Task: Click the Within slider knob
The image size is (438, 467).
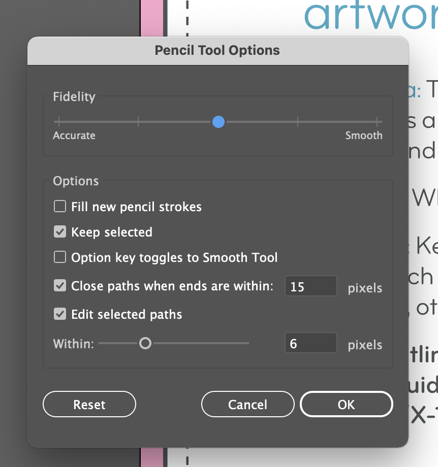Action: coord(146,343)
